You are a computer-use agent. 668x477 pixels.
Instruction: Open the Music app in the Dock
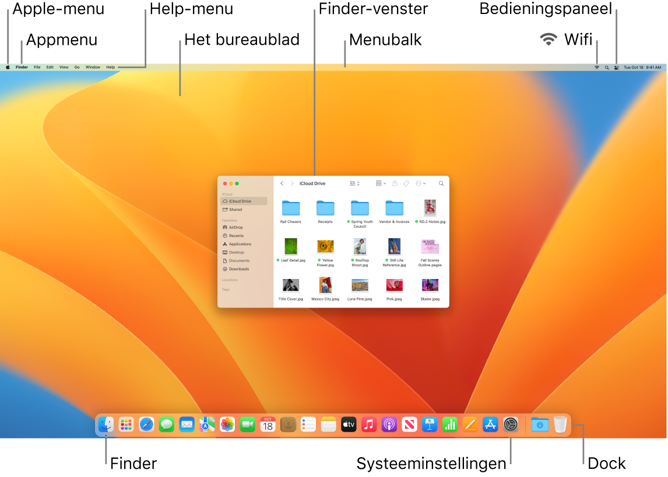tap(368, 424)
